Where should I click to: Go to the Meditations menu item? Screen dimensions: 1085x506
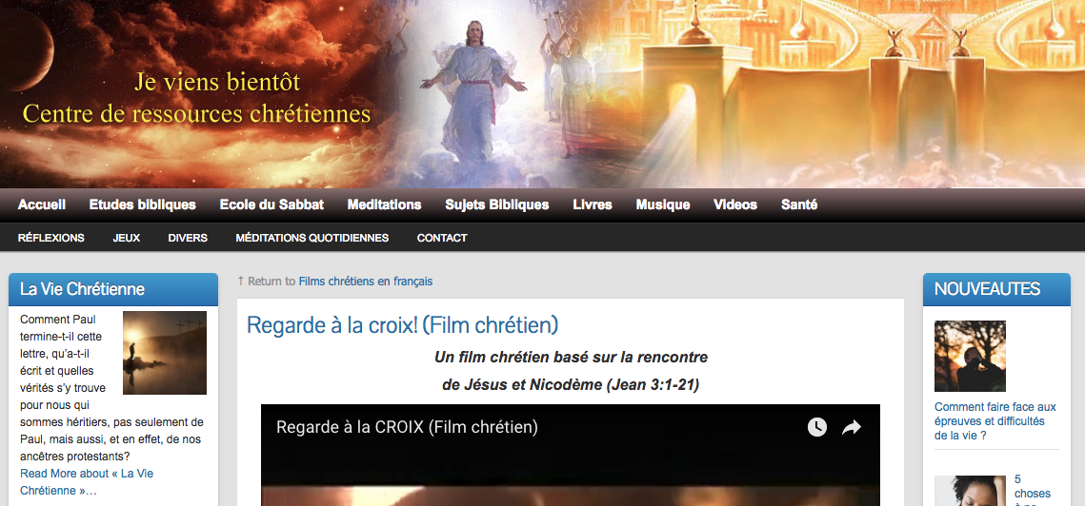click(x=384, y=204)
